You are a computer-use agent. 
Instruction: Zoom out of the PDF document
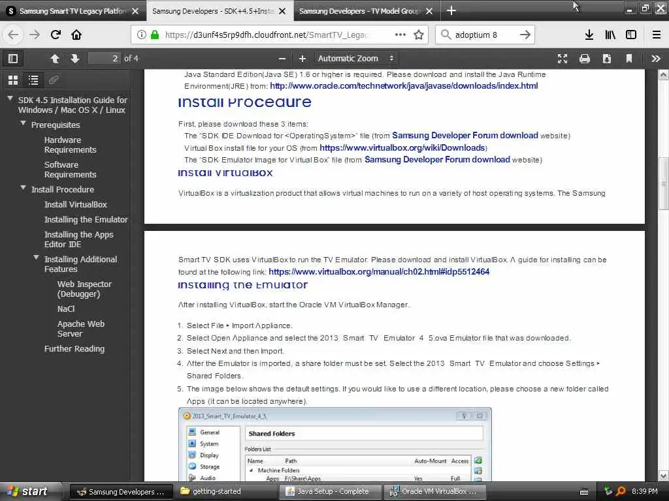tap(282, 58)
